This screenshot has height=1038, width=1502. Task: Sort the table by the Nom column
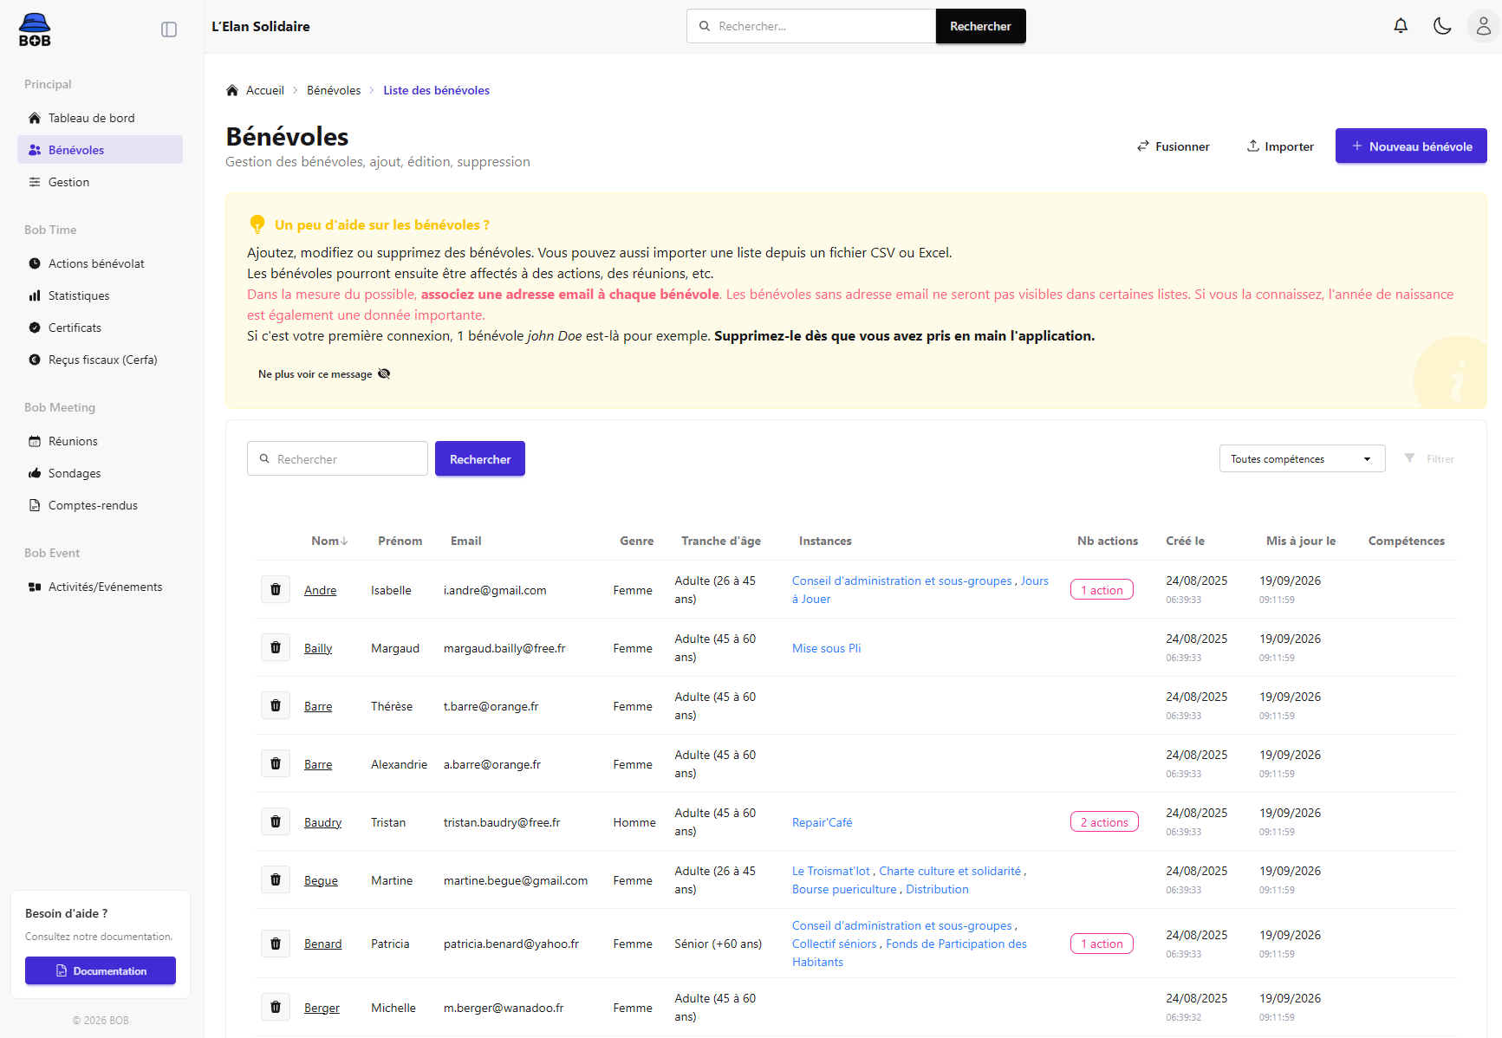point(329,541)
